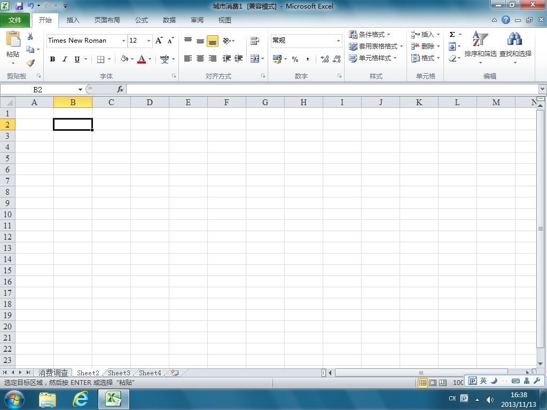Click in the formula bar
Viewport: 547px width, 410px height.
coord(332,90)
